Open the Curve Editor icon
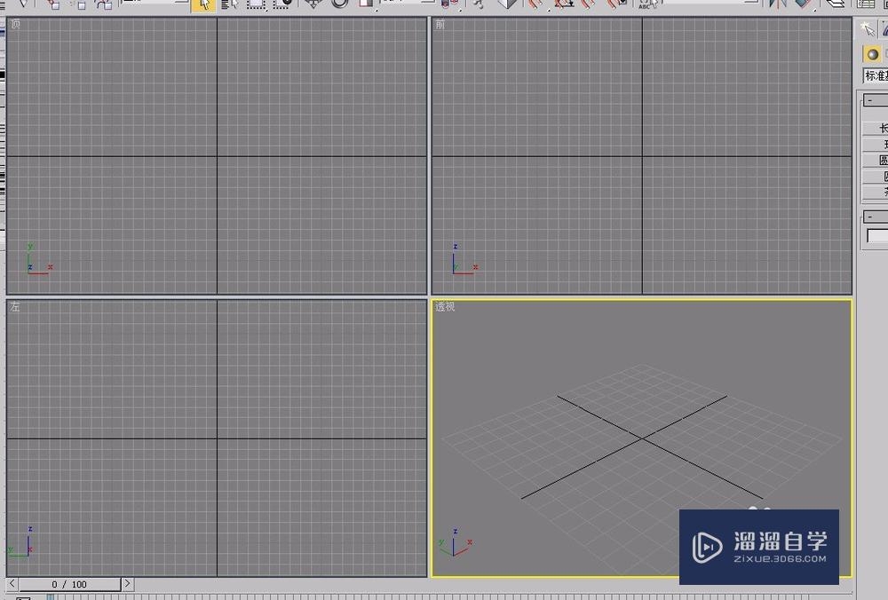 point(866,4)
